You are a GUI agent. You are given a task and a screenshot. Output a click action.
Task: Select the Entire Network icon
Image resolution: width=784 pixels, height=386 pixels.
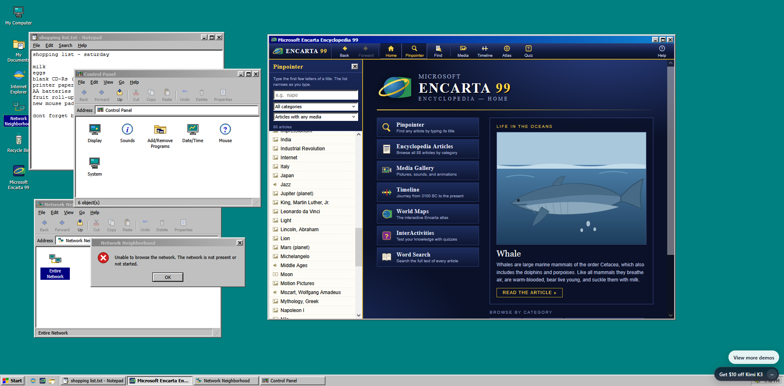[55, 266]
